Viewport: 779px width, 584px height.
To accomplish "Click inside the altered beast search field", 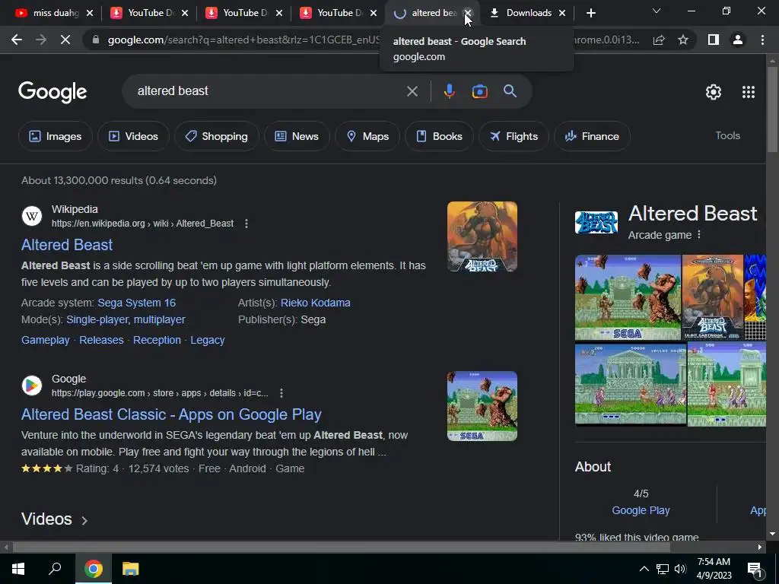I will pyautogui.click(x=269, y=91).
